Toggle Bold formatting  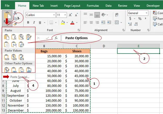[x=28, y=22]
